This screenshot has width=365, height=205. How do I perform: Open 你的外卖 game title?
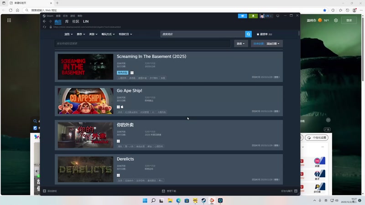(x=125, y=125)
